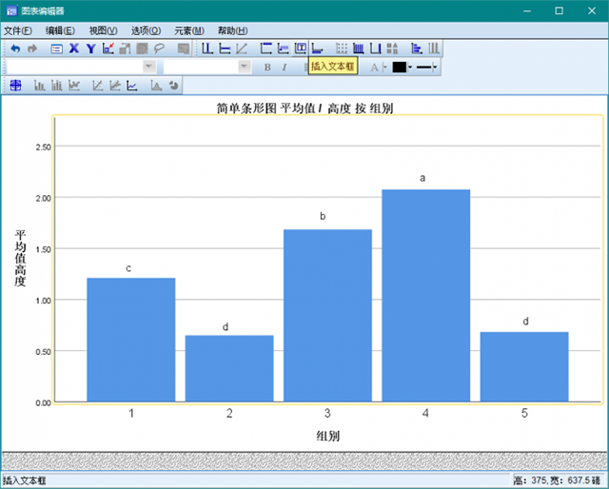Click the line chart with blue line icon

coord(132,85)
